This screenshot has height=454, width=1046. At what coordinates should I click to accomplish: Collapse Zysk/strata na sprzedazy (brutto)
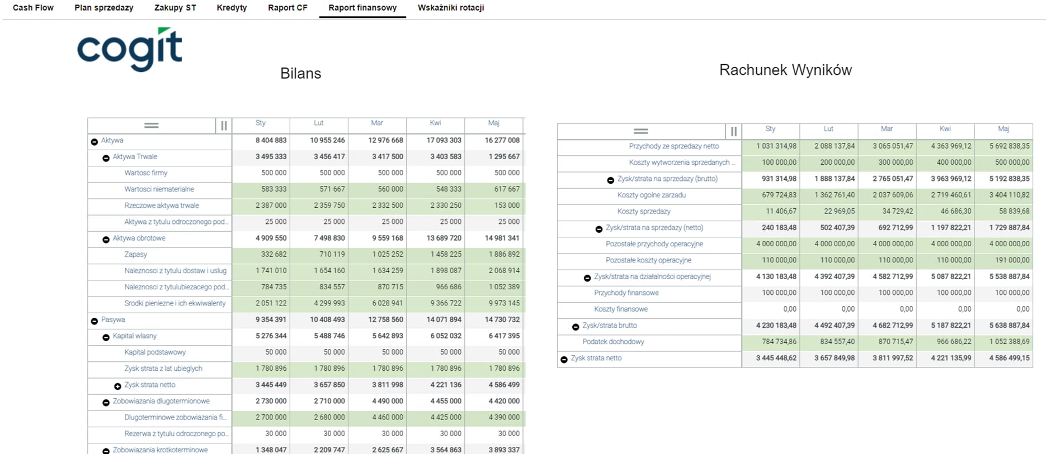tap(610, 180)
